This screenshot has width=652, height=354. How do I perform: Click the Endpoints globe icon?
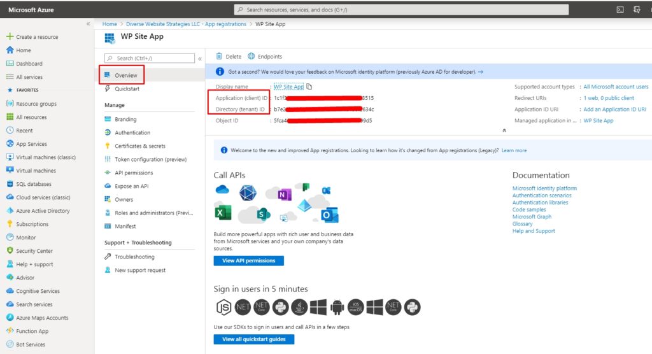point(251,56)
